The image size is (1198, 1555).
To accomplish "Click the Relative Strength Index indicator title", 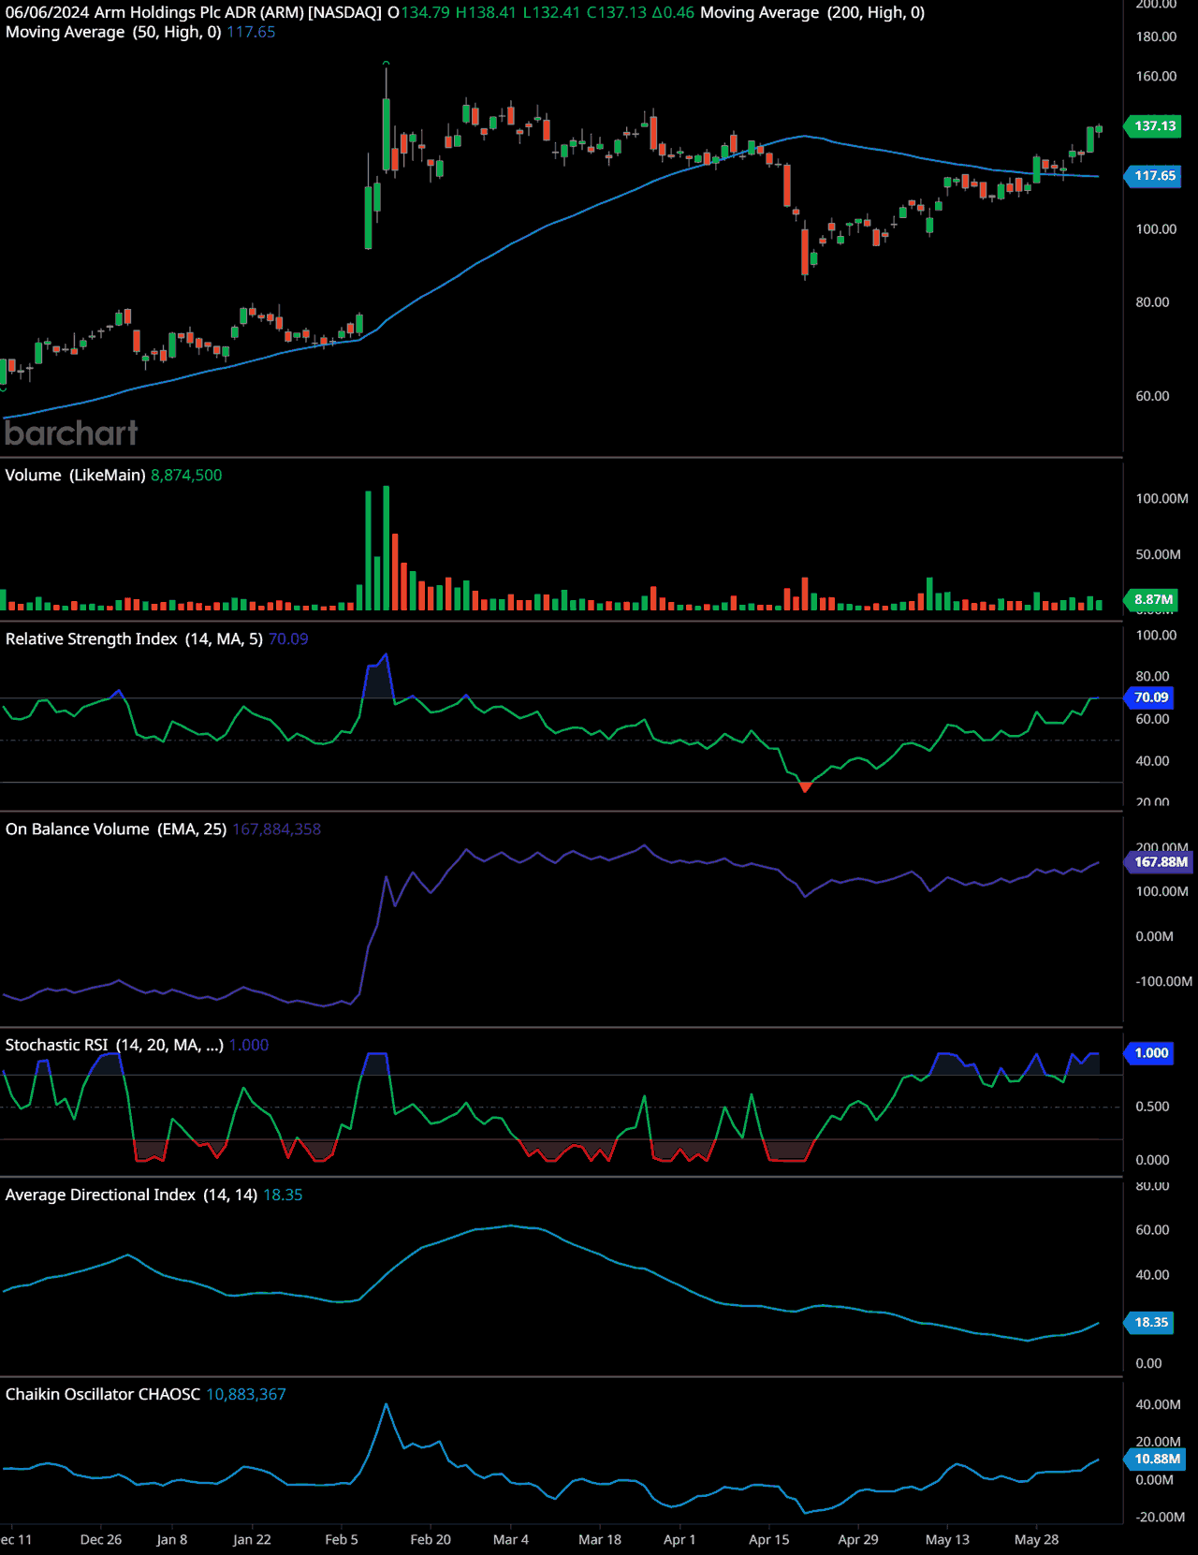I will (x=133, y=639).
